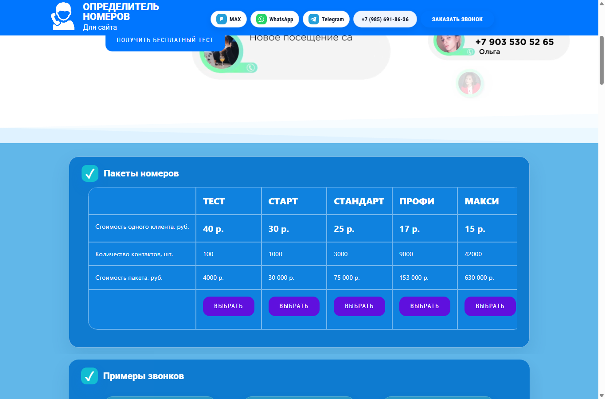605x399 pixels.
Task: Open the Telegram chat button
Action: (326, 19)
